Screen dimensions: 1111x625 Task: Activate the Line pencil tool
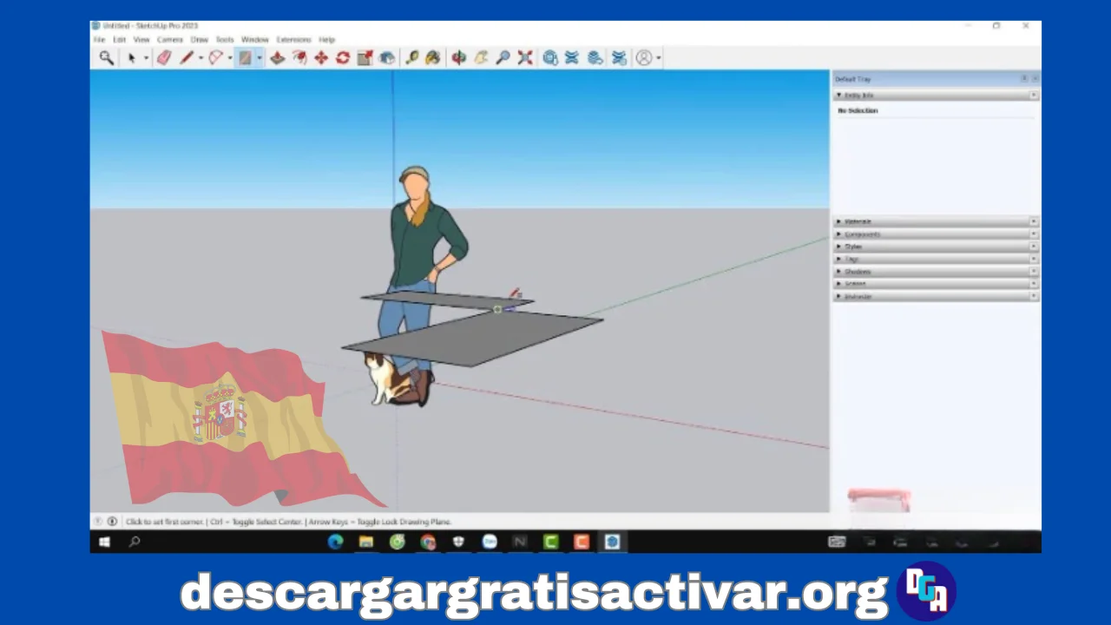tap(187, 58)
